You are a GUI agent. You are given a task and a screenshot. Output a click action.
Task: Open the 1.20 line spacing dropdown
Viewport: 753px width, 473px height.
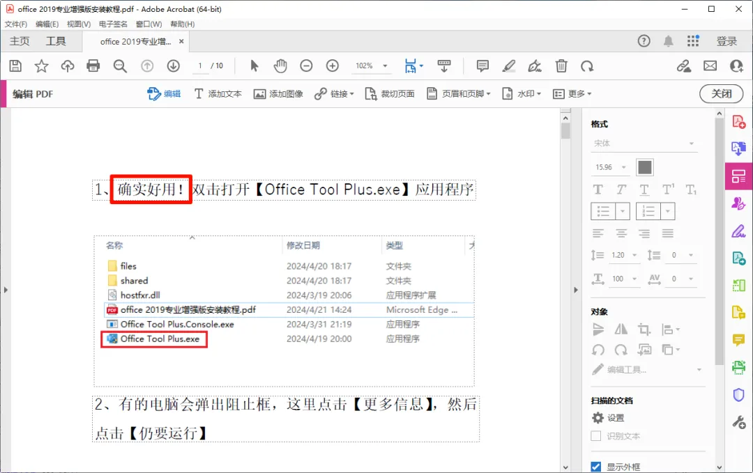point(634,255)
